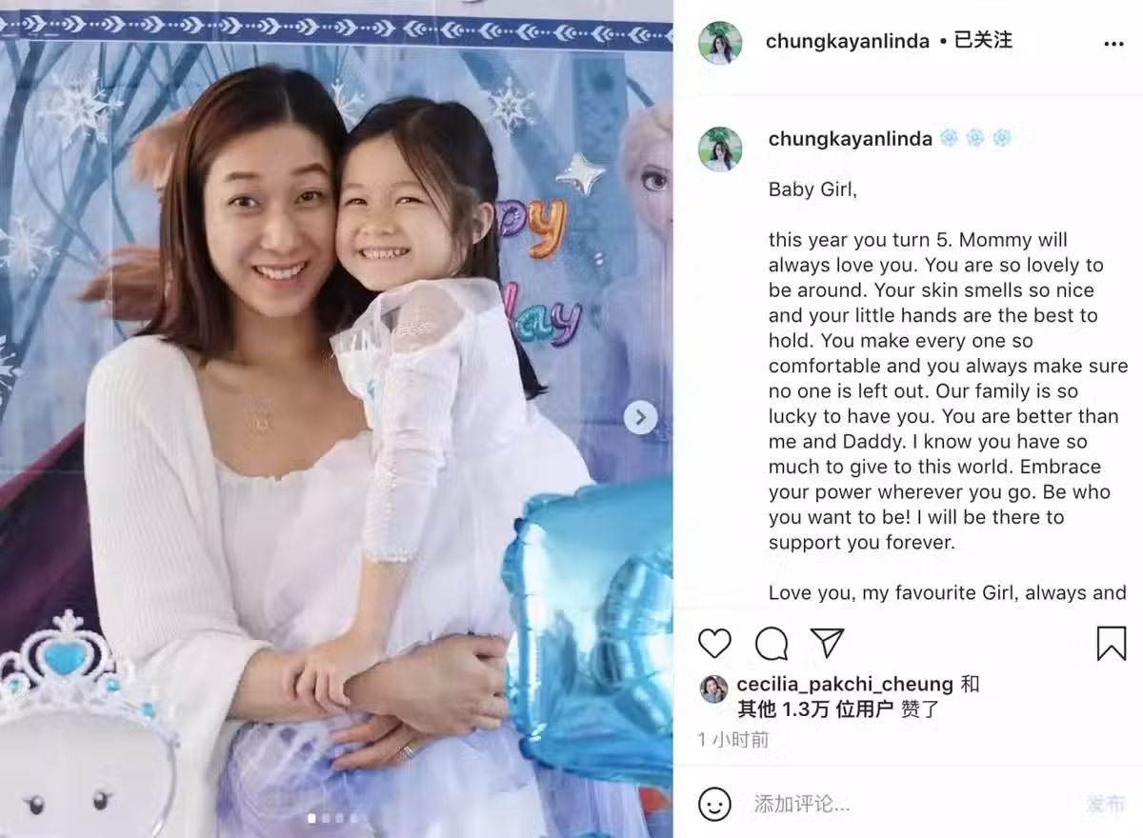Viewport: 1143px width, 838px height.
Task: Save post with bookmark icon
Action: (1112, 644)
